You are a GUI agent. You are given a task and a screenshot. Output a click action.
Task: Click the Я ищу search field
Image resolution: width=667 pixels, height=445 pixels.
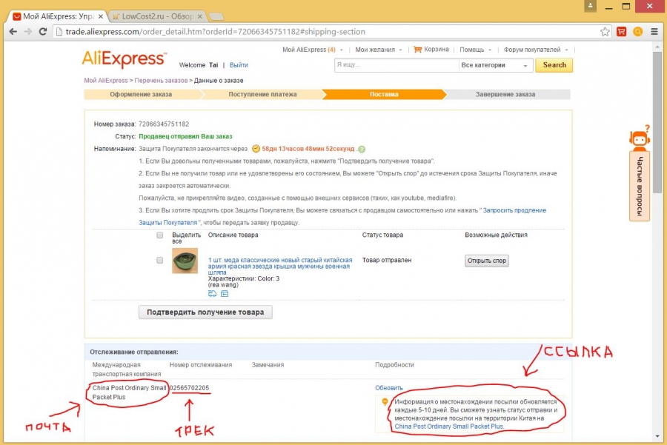(x=396, y=65)
